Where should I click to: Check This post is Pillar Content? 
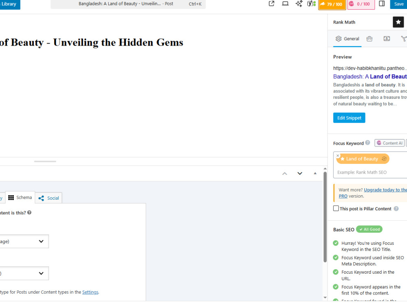pos(336,208)
